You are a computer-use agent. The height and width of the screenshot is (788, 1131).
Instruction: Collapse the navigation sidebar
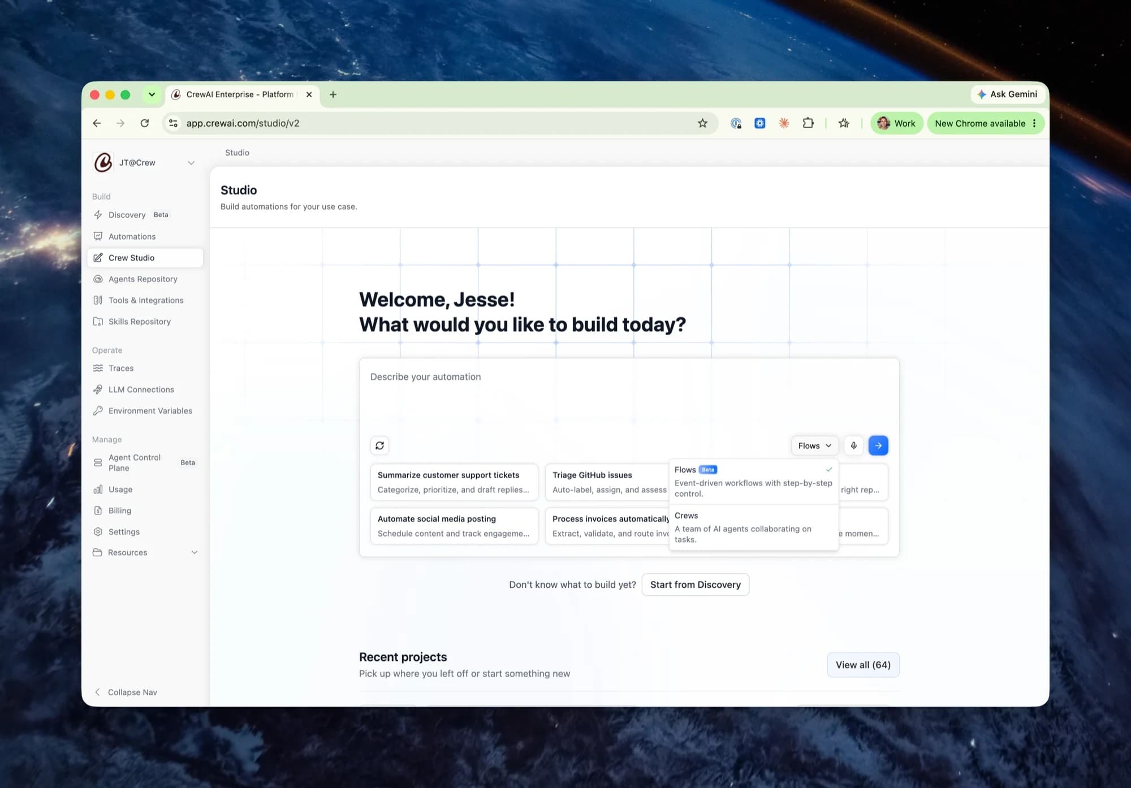coord(127,692)
